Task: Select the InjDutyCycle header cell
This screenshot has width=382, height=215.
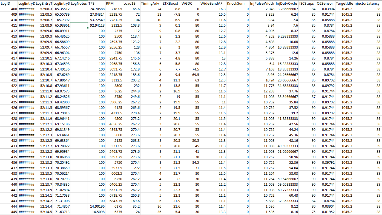Action: [x=287, y=4]
